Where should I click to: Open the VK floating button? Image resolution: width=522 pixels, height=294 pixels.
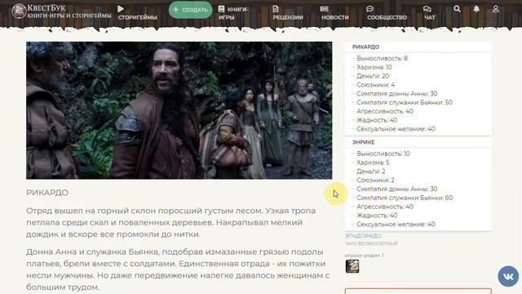508,276
